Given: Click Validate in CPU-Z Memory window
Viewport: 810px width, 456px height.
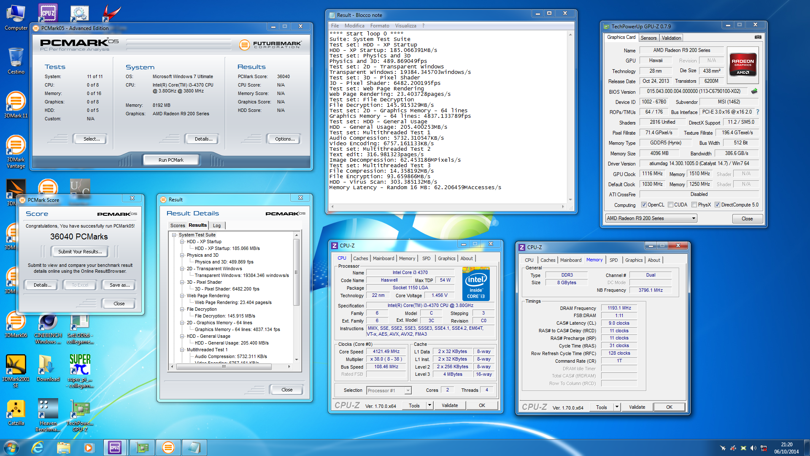Looking at the screenshot, I should [637, 407].
